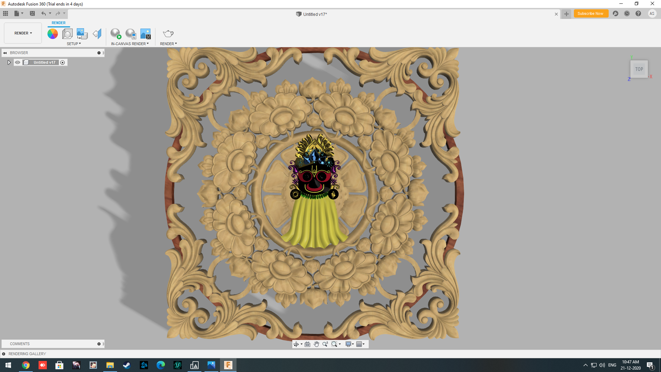Image resolution: width=661 pixels, height=372 pixels.
Task: Redo the last action
Action: [58, 13]
